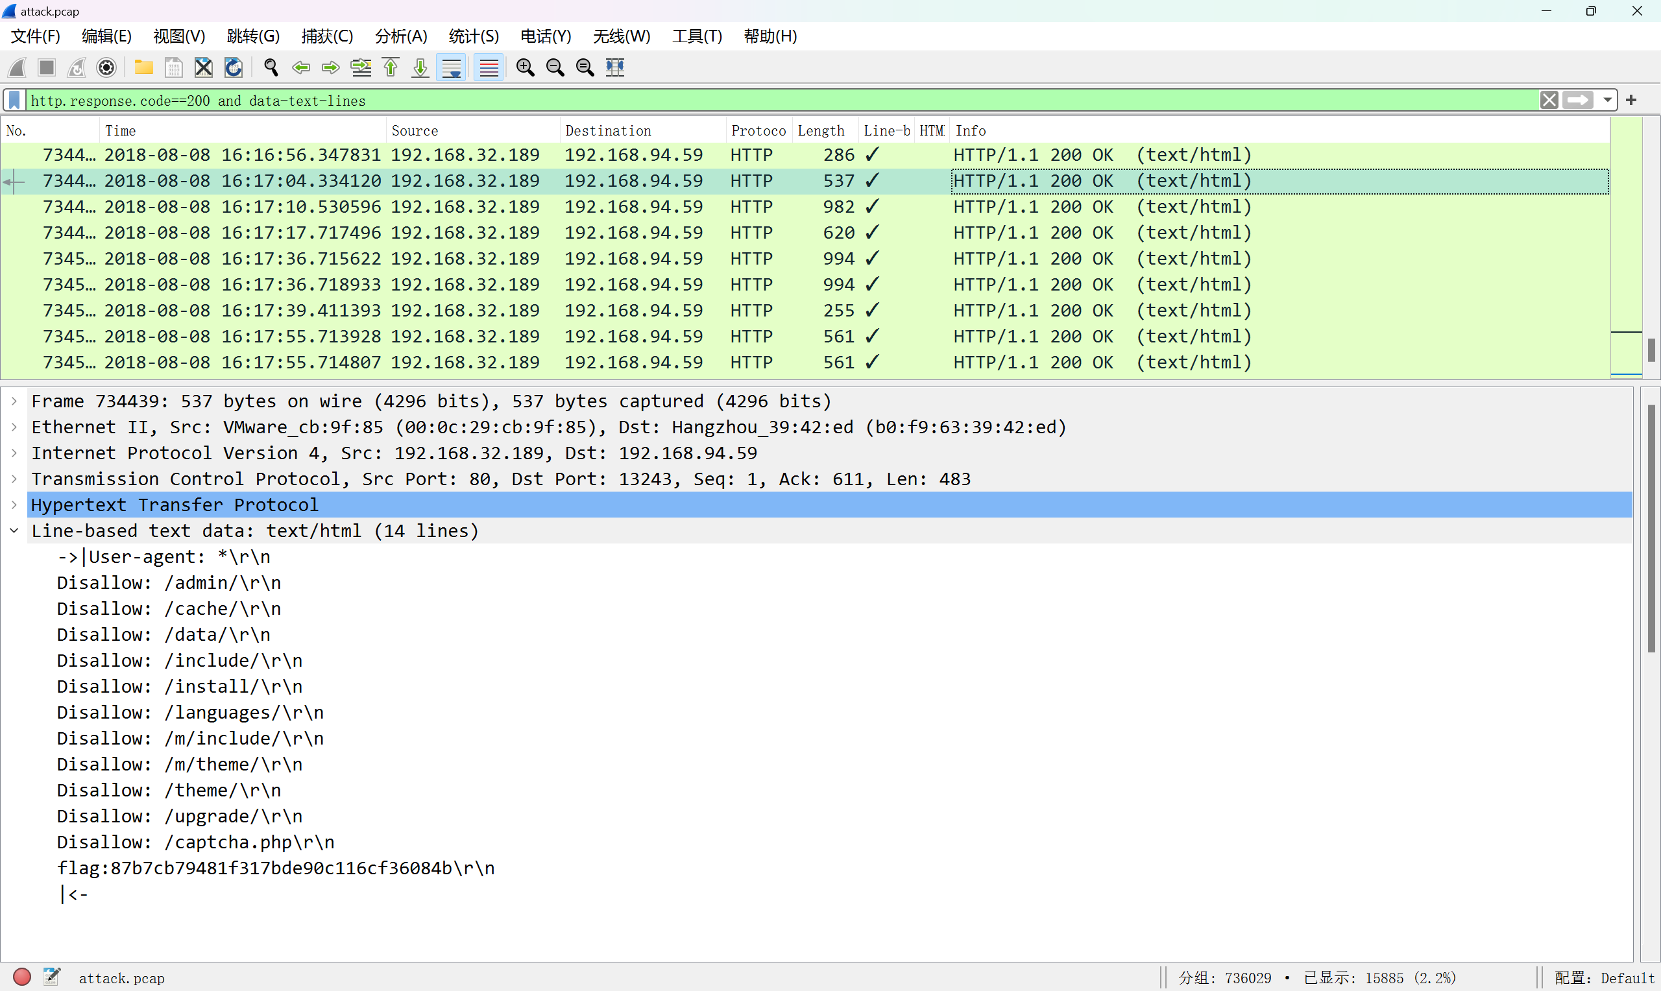Click the resize columns toolbar icon
This screenshot has width=1661, height=991.
(614, 67)
